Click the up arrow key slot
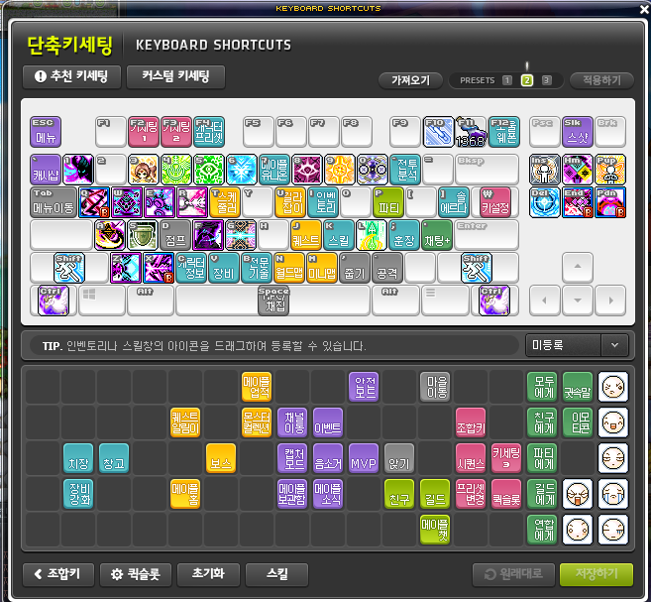651x602 pixels. (x=578, y=268)
